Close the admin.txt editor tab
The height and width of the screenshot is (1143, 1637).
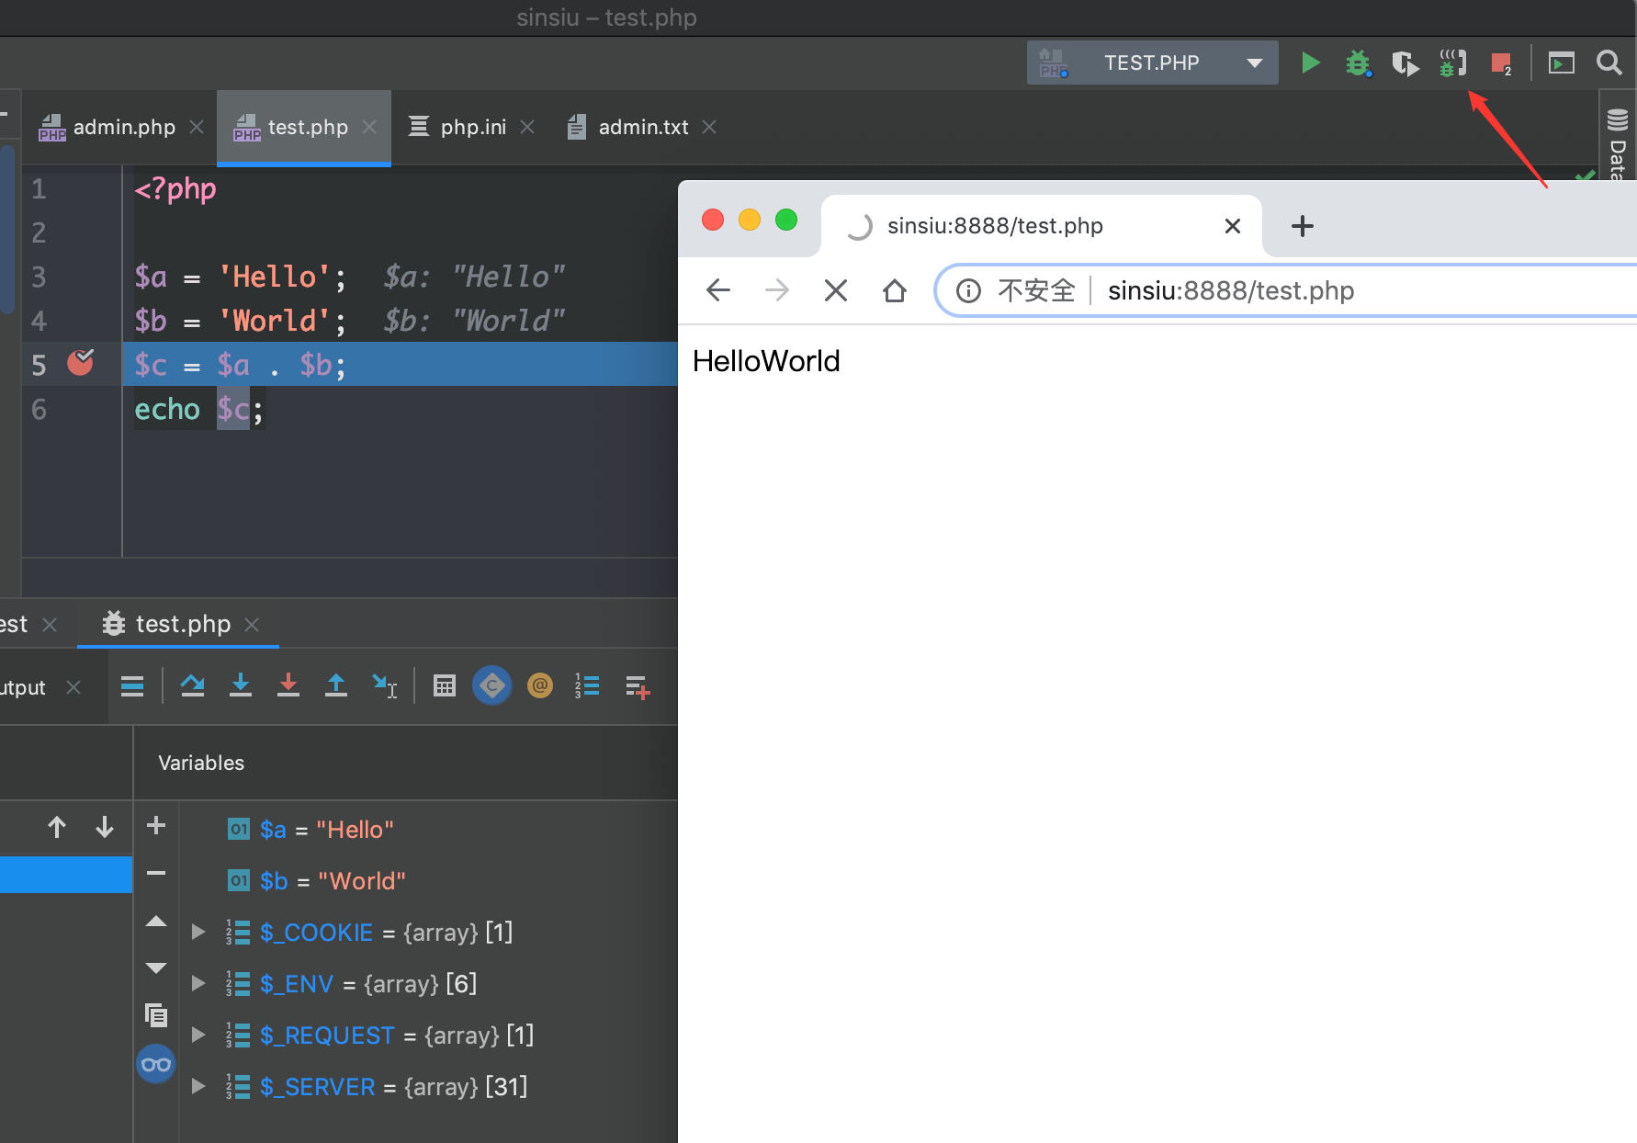(x=709, y=127)
